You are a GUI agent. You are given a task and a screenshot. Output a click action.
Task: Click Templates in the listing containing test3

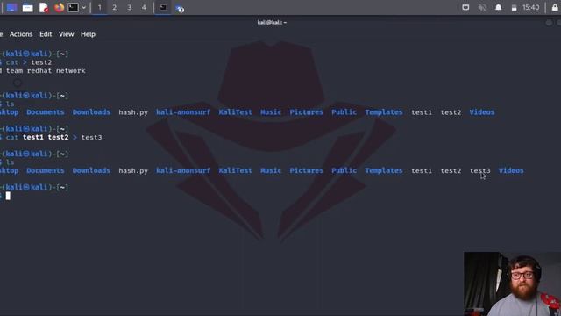coord(384,170)
